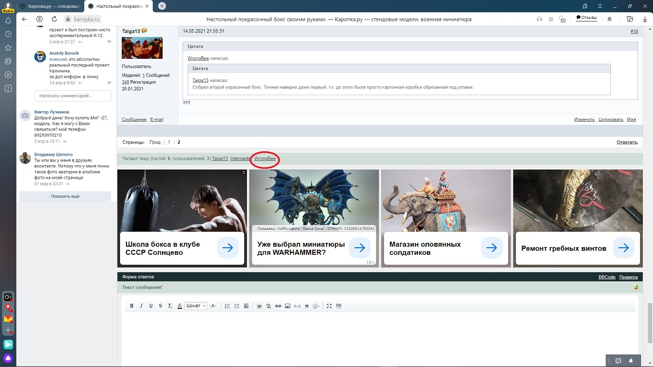Image resolution: width=653 pixels, height=367 pixels.
Task: Click the Цитировать link on the post
Action: [611, 119]
